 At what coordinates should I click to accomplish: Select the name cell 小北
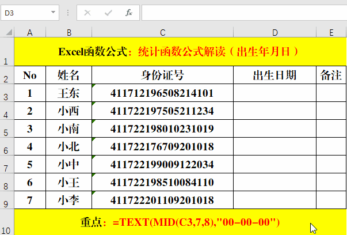point(69,146)
